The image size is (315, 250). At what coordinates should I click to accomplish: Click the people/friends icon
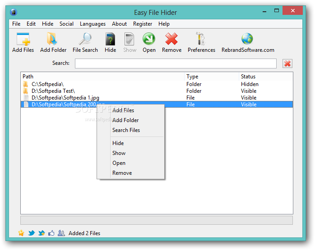click(61, 233)
